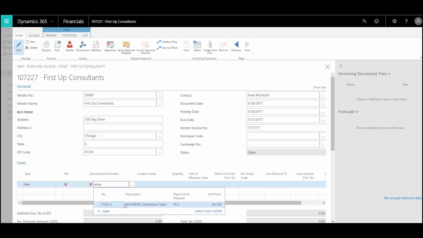423x238 pixels.
Task: Open the user account avatar
Action: tap(418, 21)
